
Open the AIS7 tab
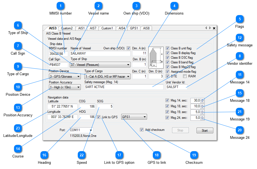(93, 28)
